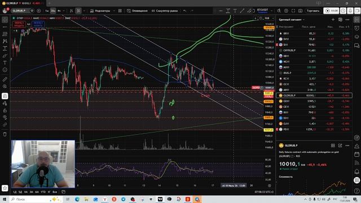Open the Fibonacci tools group
361x203 pixels.
pyautogui.click(x=5, y=34)
